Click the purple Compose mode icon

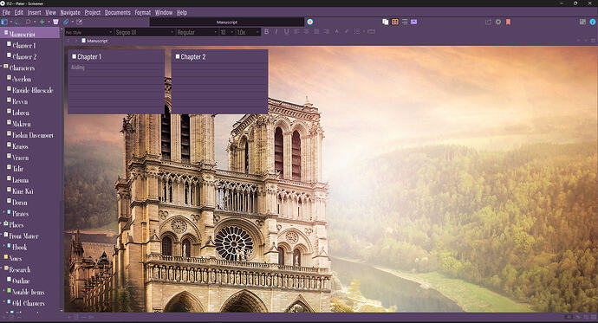(x=413, y=23)
